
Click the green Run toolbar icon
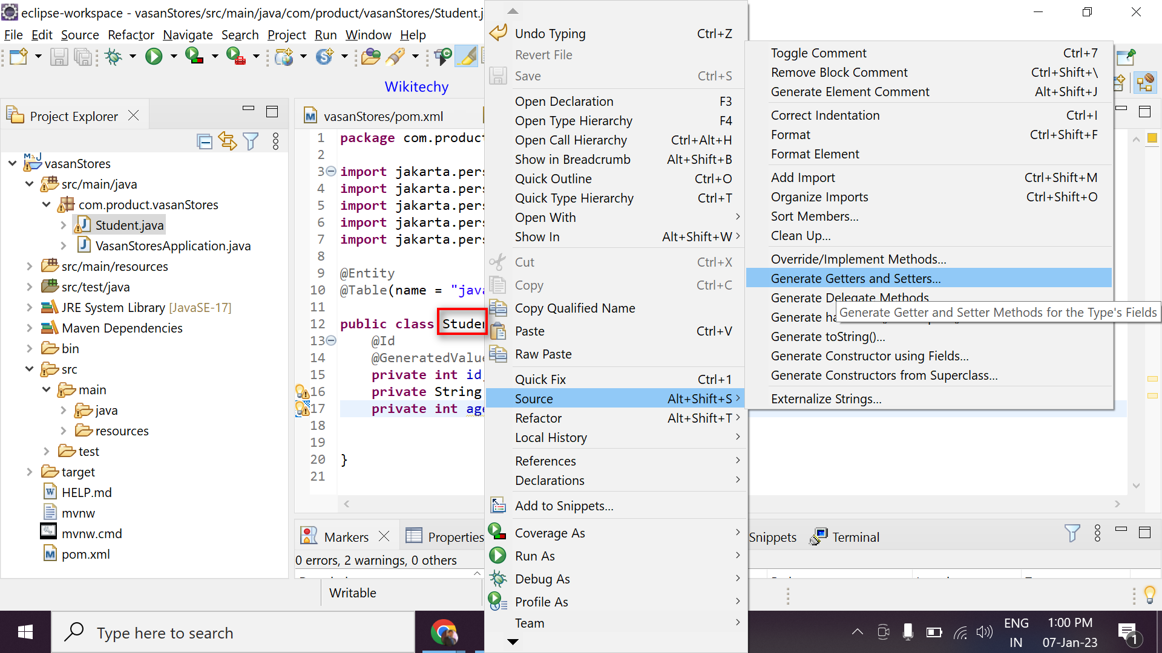tap(154, 57)
